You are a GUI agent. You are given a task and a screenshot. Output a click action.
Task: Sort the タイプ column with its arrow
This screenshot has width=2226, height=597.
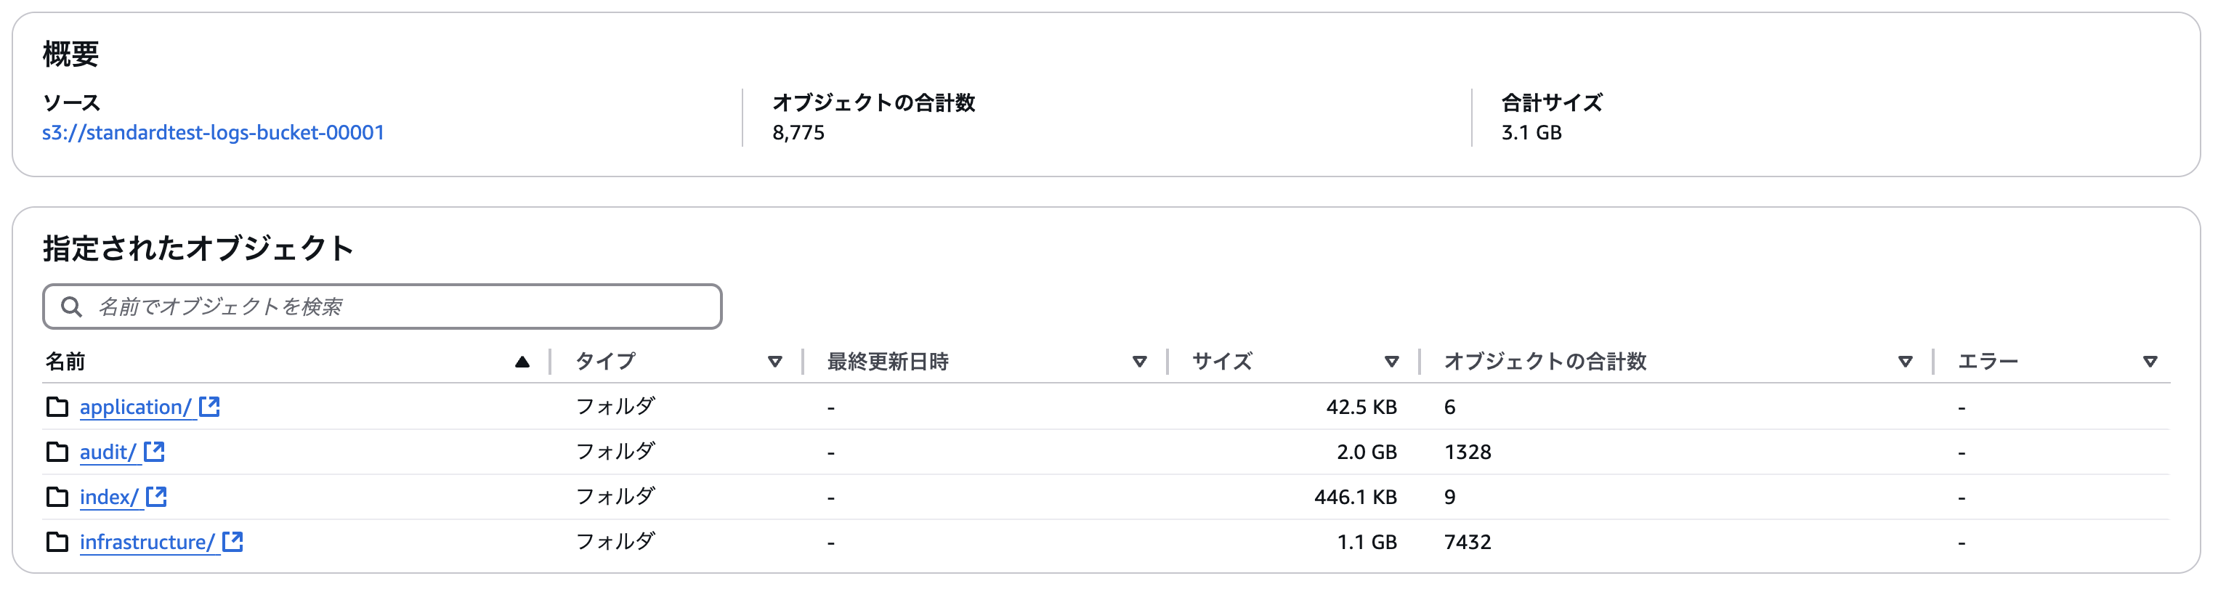(775, 362)
